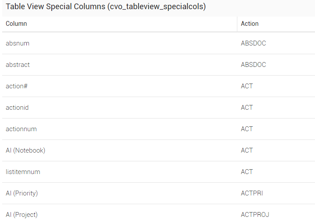
Task: Click the Table View Special Columns title
Action: click(106, 7)
